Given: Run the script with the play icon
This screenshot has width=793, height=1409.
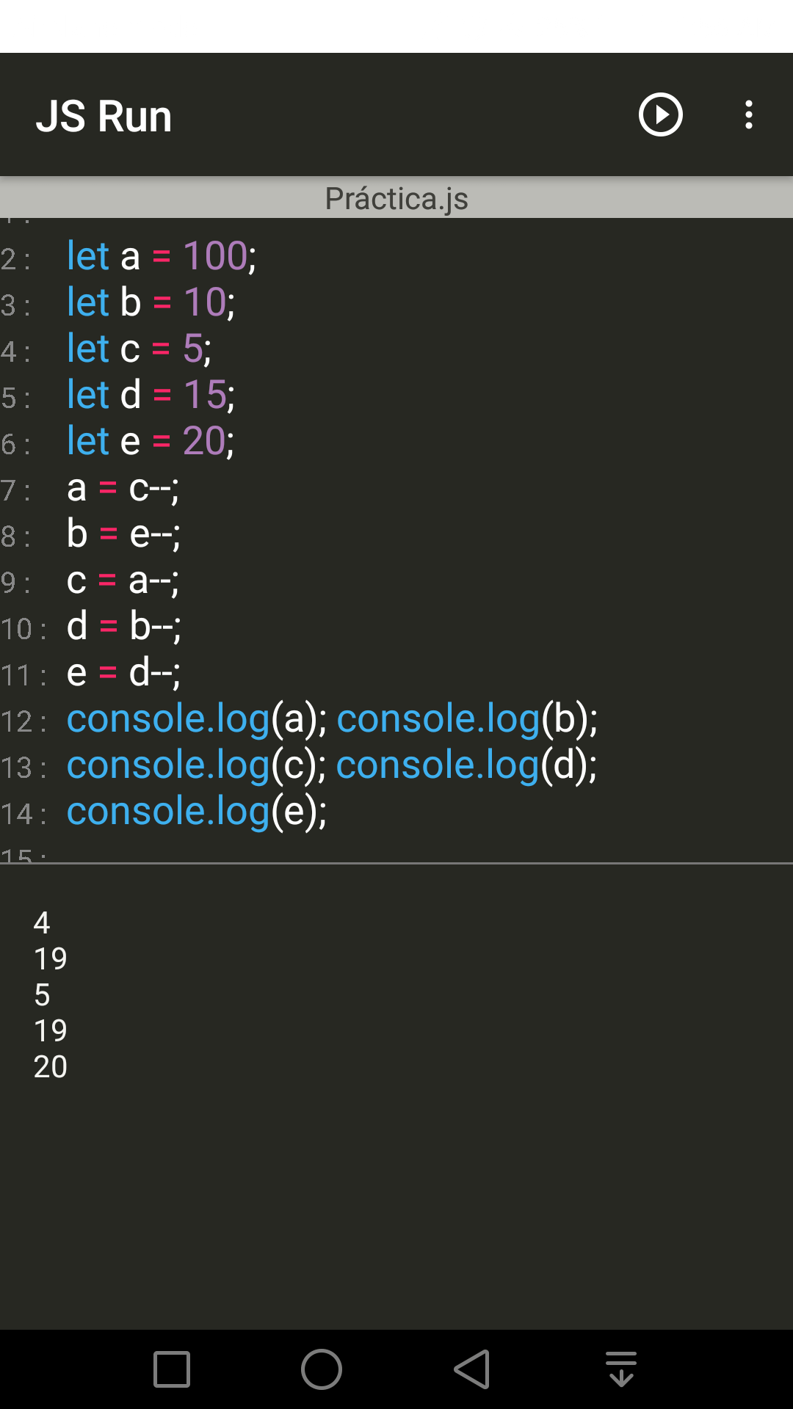Looking at the screenshot, I should (x=660, y=115).
